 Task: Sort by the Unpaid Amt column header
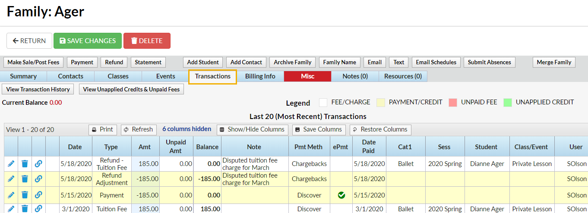click(x=176, y=147)
